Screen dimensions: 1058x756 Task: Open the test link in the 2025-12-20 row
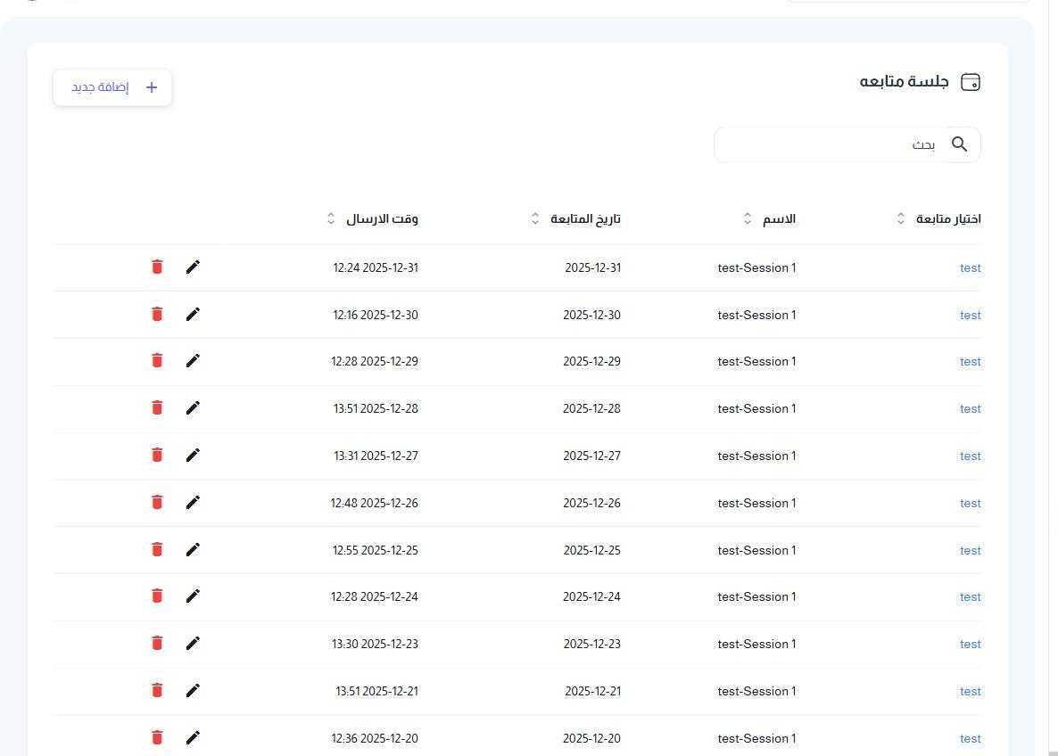(x=971, y=738)
